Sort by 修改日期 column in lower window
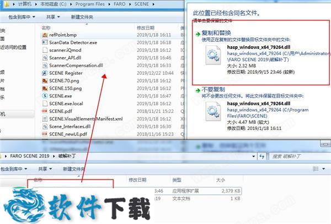 tap(137, 180)
